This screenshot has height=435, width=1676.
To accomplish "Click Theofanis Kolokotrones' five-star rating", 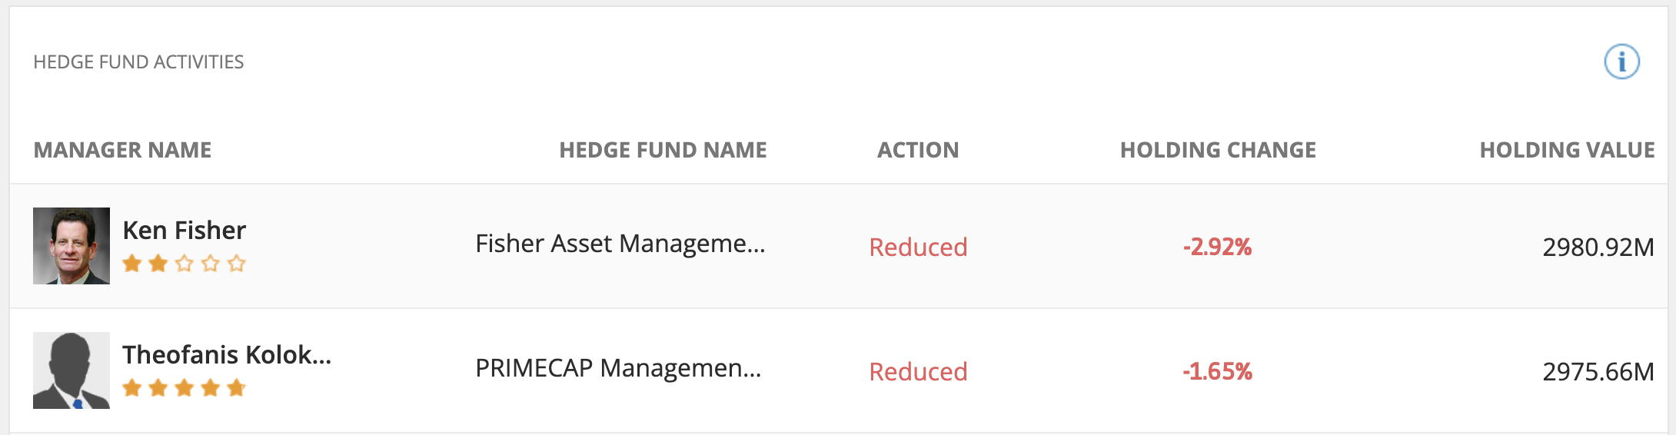I will coord(185,388).
